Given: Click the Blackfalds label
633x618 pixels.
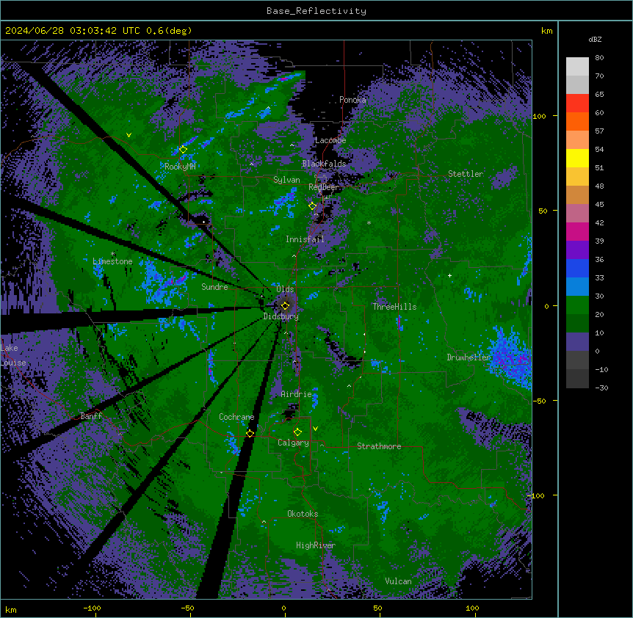Looking at the screenshot, I should (324, 164).
